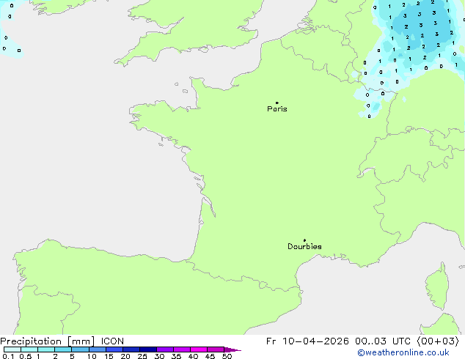Click the 1–2 mm legend swatch
The height and width of the screenshot is (359, 465).
(x=46, y=349)
